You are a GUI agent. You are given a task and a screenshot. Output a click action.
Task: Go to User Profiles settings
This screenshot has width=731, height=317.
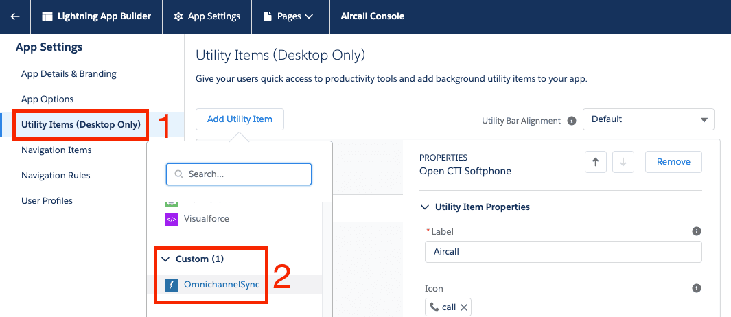(x=47, y=201)
